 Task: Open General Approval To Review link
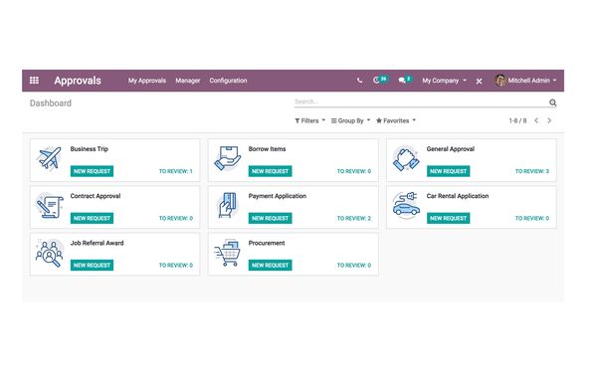click(532, 171)
